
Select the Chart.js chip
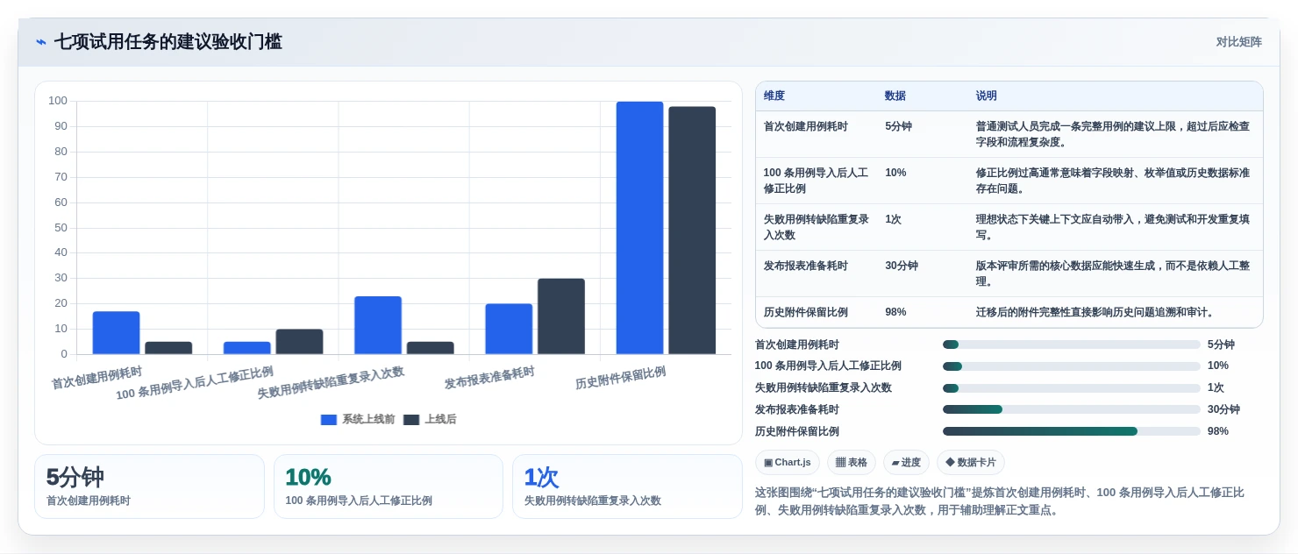click(787, 462)
